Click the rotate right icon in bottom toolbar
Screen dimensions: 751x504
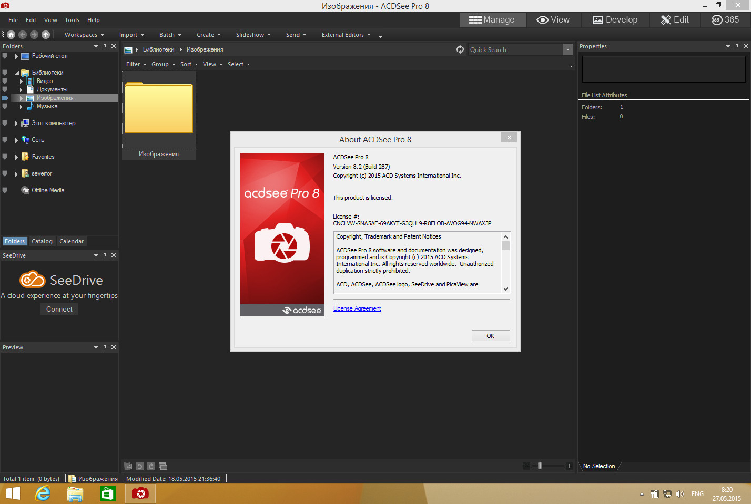coord(151,466)
